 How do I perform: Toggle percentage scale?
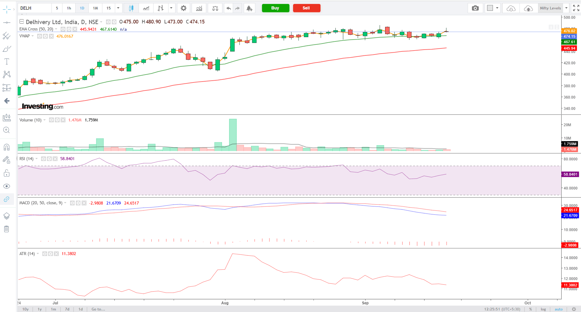[530, 309]
